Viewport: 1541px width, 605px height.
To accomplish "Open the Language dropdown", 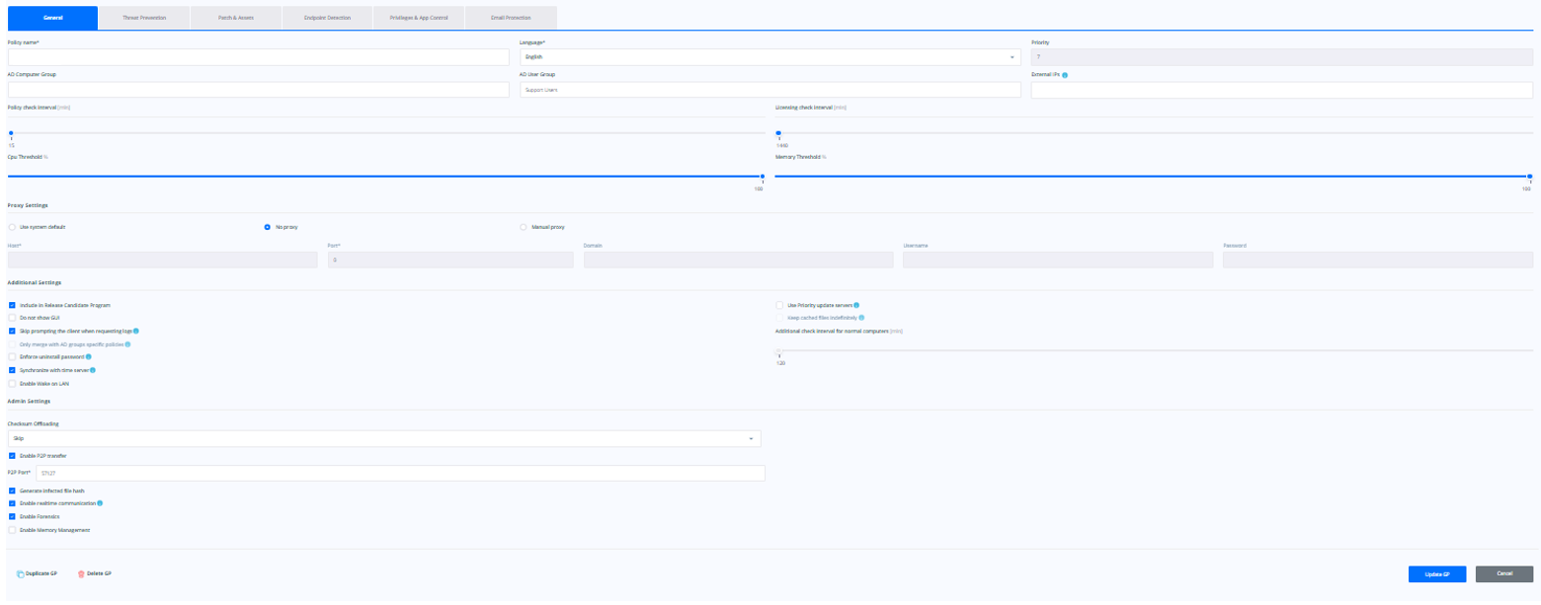I will (770, 57).
